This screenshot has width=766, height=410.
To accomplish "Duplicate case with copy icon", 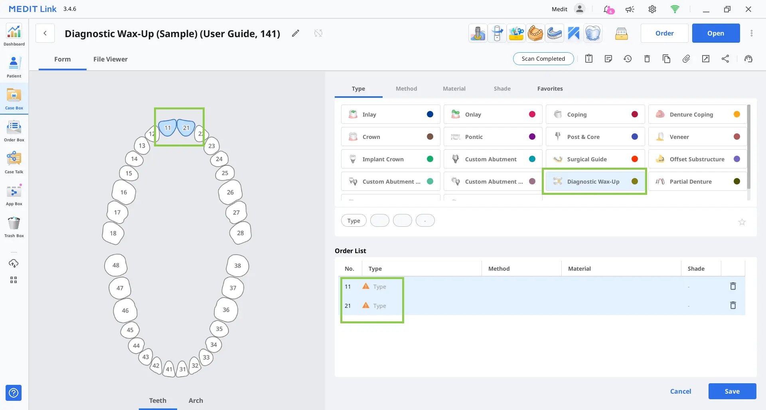I will click(x=666, y=59).
